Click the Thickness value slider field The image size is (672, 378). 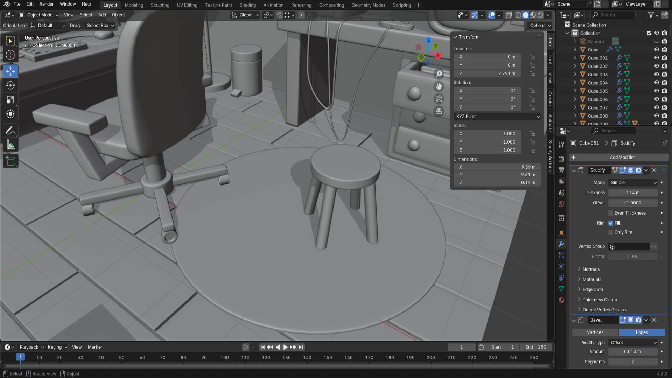click(632, 192)
